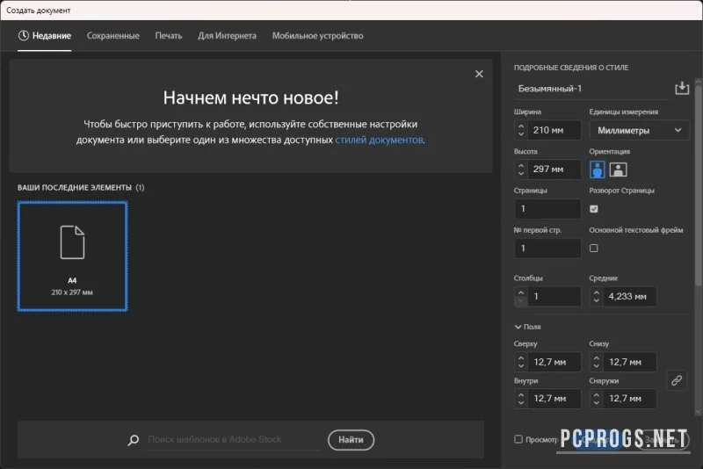Click the Ширина stepper arrows
The width and height of the screenshot is (703, 469).
click(x=520, y=130)
